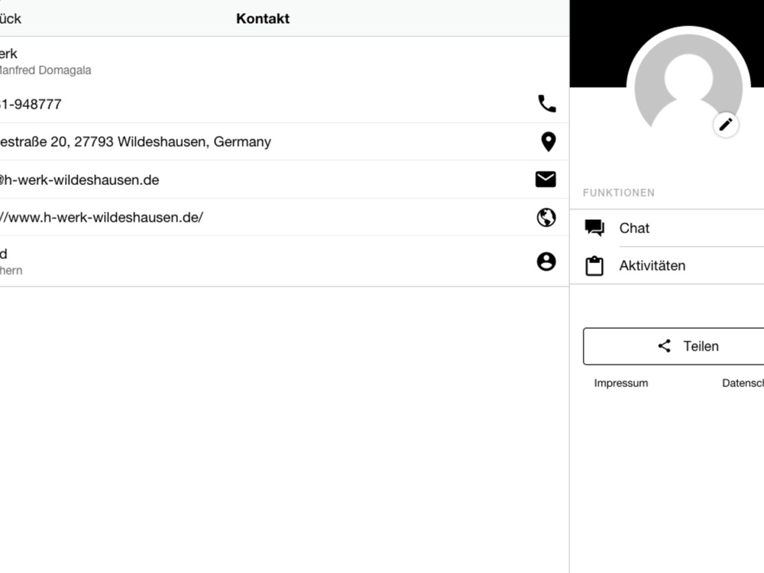Click the name Manfred Domagala

[x=45, y=70]
